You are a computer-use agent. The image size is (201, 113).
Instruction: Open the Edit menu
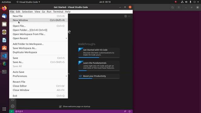(x=18, y=12)
